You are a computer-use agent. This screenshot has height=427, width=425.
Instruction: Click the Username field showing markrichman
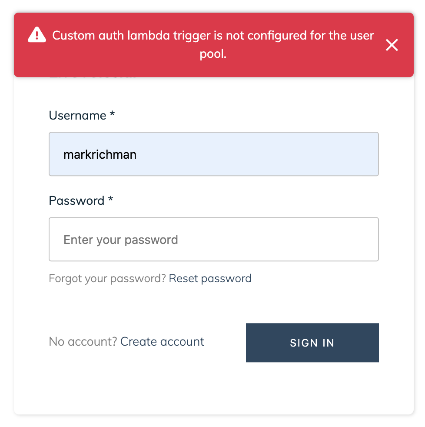213,154
